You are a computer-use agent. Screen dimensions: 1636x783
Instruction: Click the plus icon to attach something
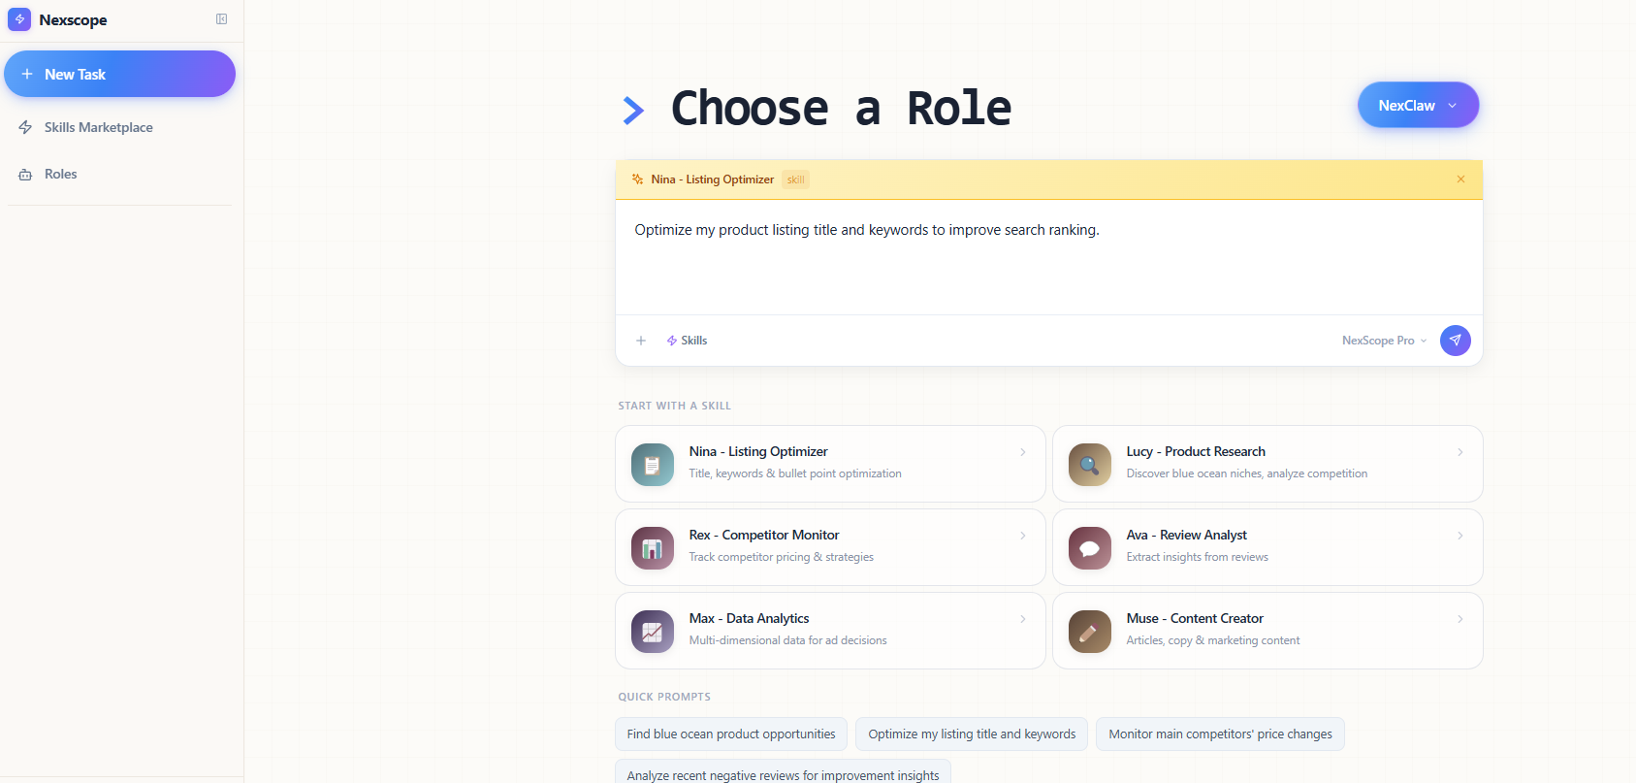[641, 340]
